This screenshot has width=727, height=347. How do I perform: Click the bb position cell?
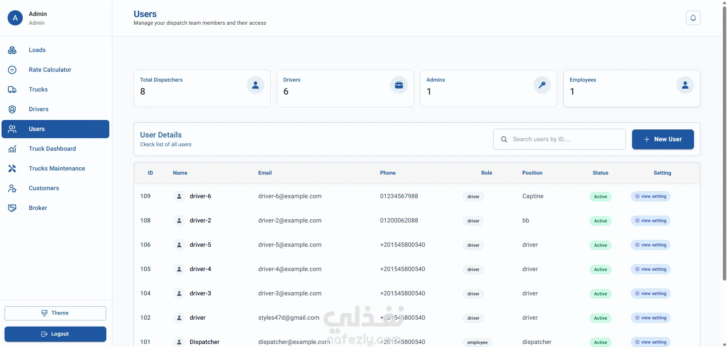(526, 221)
